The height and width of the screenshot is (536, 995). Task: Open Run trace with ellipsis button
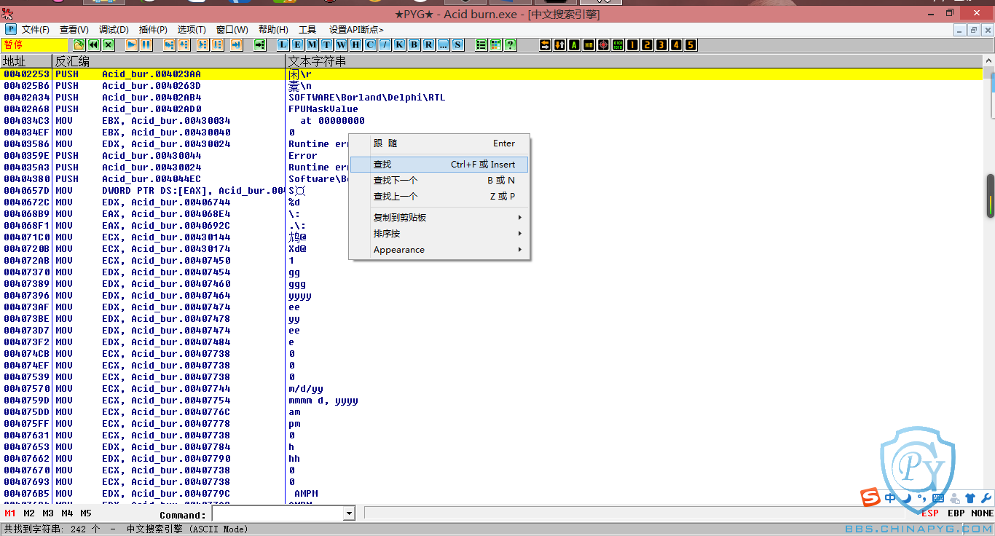pyautogui.click(x=444, y=44)
